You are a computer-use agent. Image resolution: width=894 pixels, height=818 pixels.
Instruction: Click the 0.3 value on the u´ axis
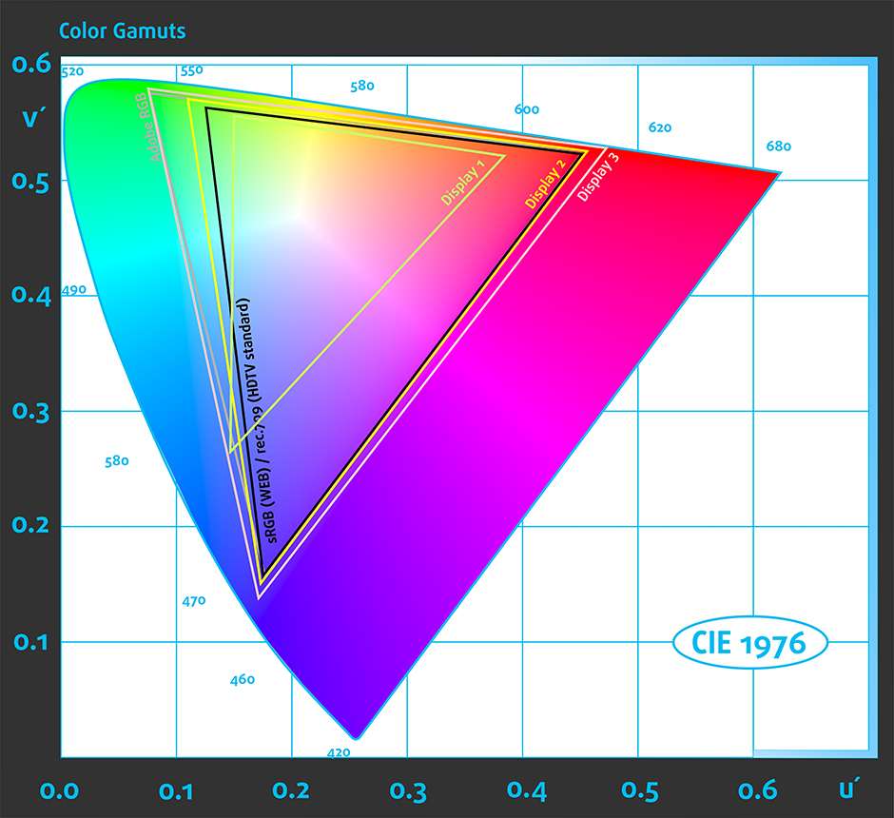pyautogui.click(x=408, y=791)
